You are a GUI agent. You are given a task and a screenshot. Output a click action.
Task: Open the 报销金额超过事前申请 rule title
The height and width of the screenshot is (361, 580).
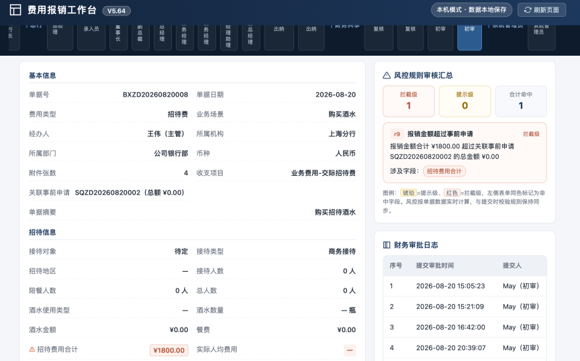[x=440, y=134]
